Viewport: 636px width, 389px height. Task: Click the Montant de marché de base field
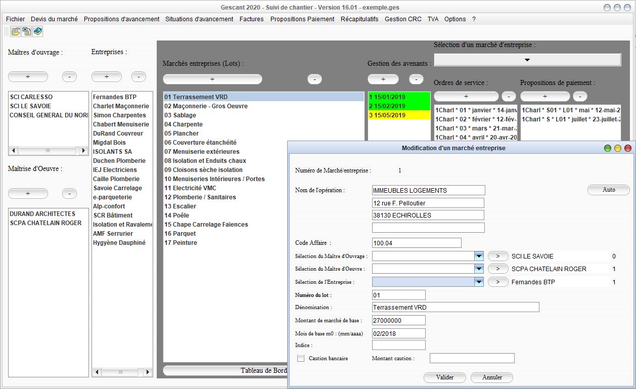[x=399, y=320]
